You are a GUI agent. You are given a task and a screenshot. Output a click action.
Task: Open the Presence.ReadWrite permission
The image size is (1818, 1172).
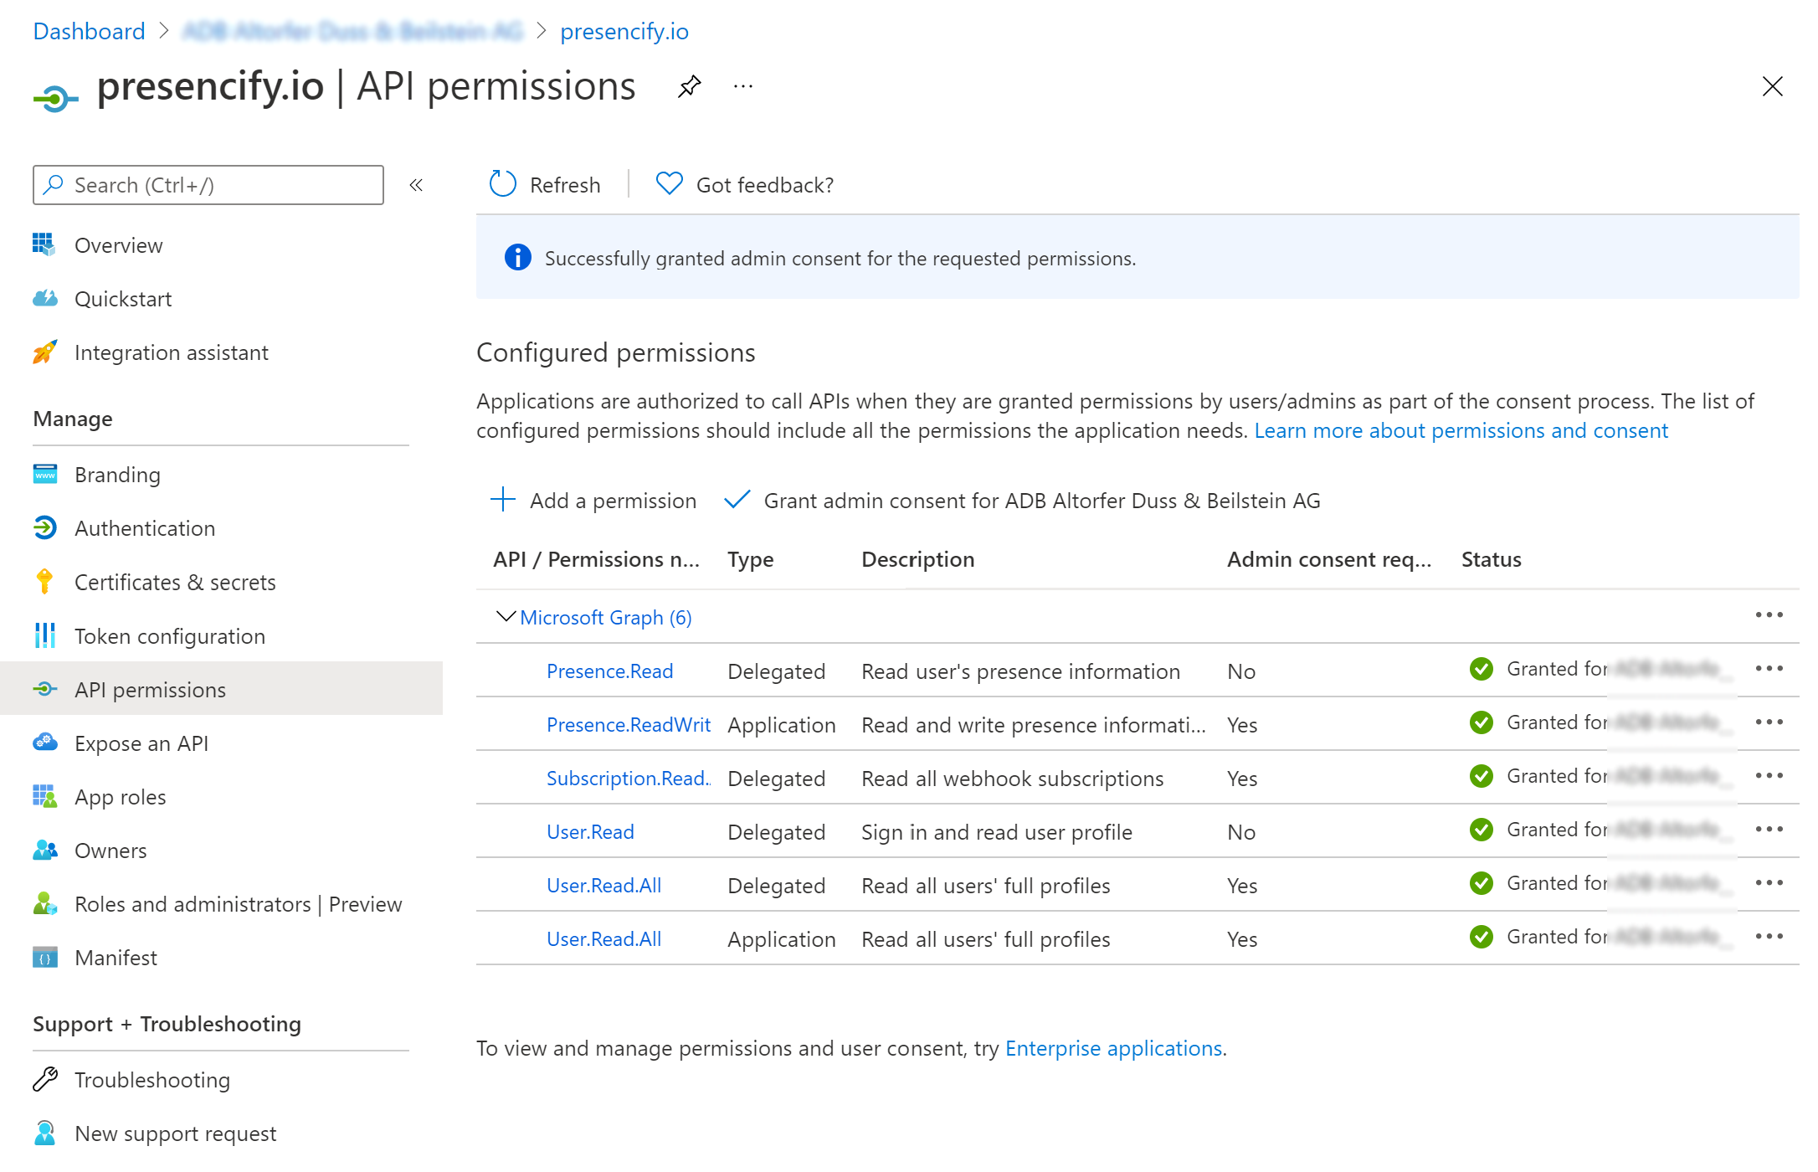(x=628, y=725)
